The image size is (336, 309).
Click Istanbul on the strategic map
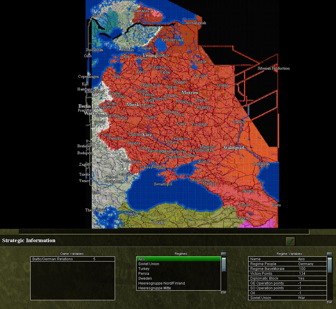131,213
